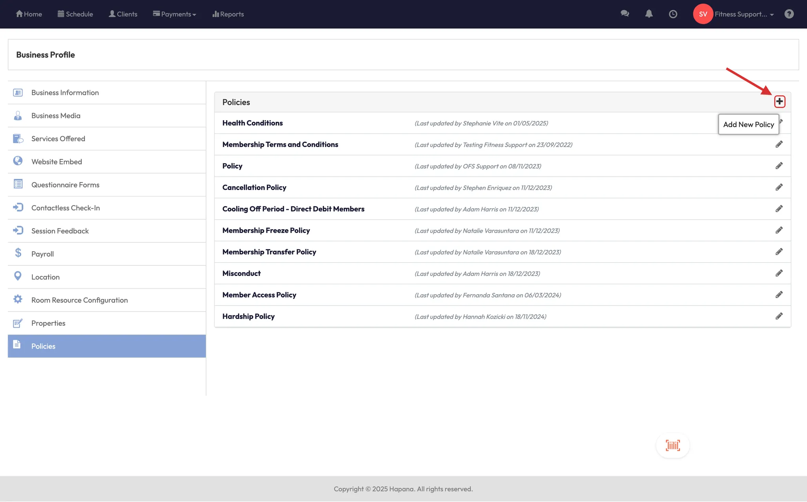Click the SV user avatar

click(x=703, y=14)
